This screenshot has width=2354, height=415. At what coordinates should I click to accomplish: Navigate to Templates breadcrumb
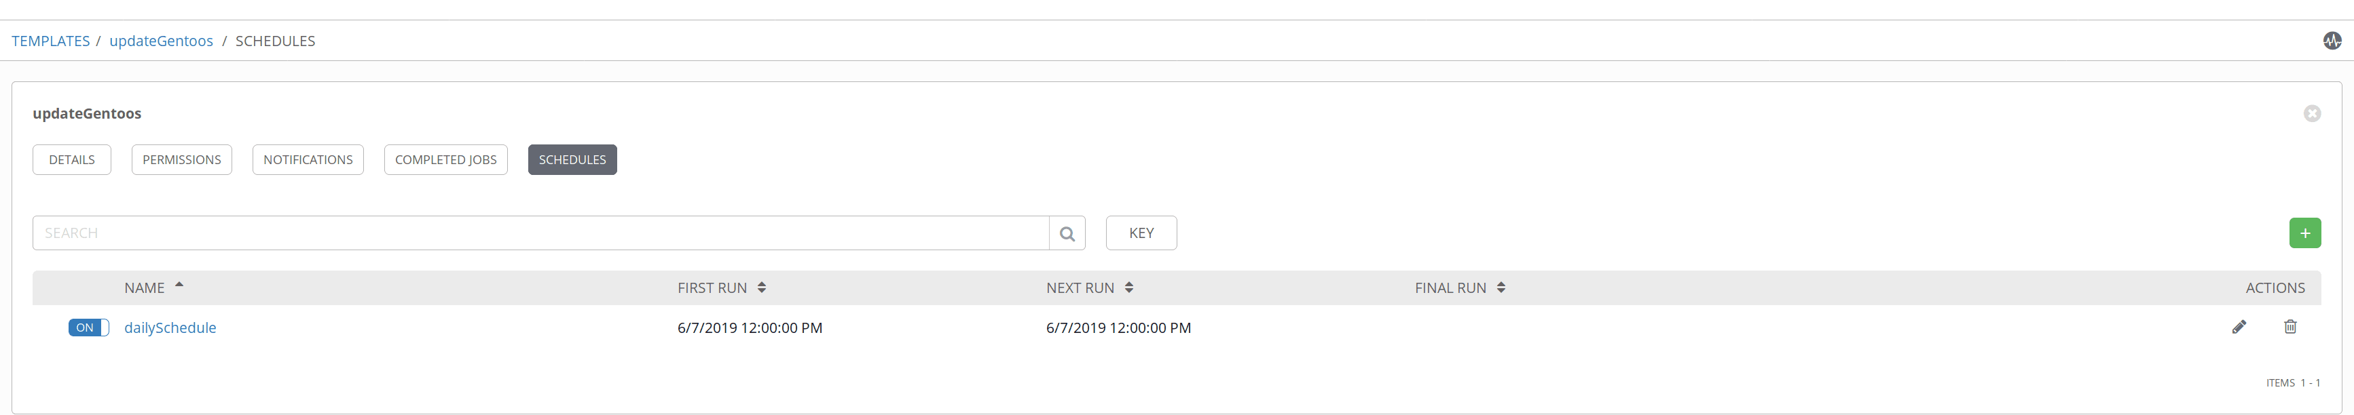coord(51,42)
